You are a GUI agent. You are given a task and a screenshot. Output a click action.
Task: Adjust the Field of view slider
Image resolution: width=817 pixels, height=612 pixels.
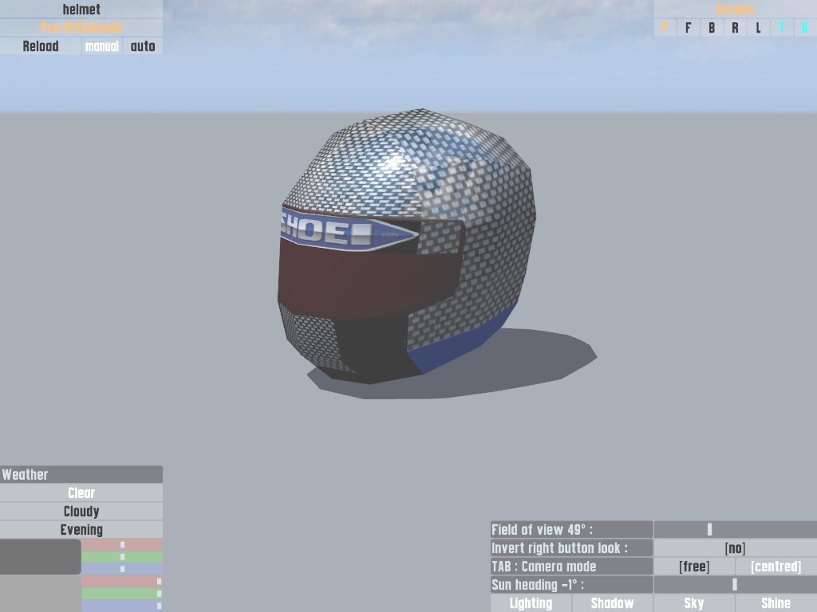[735, 529]
